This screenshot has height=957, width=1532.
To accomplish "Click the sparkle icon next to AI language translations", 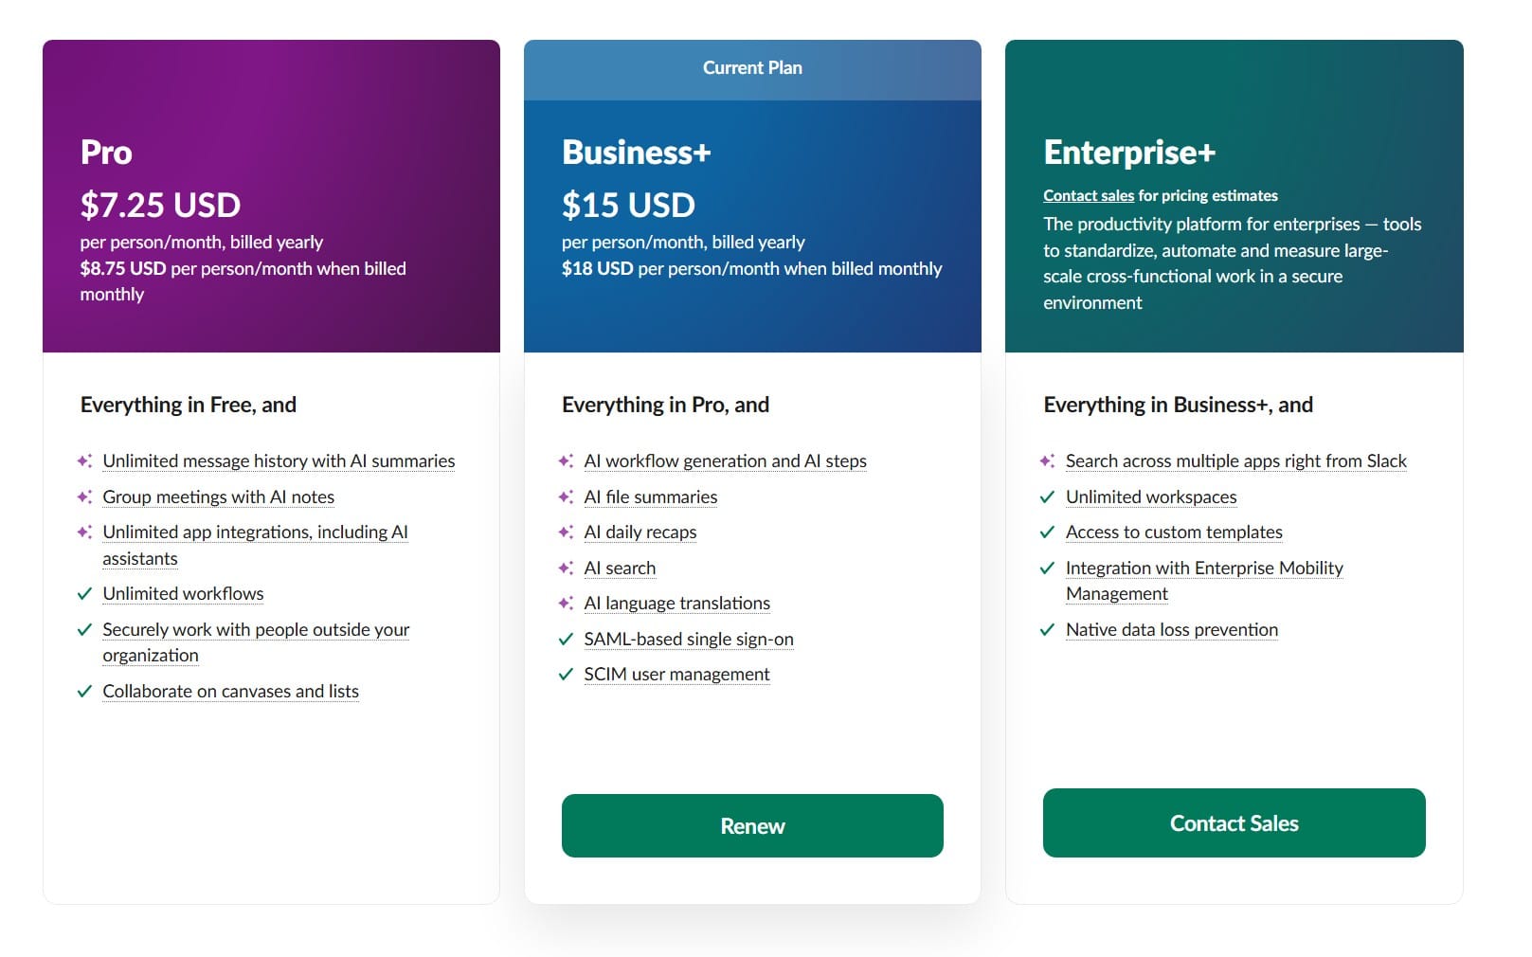I will pos(567,603).
